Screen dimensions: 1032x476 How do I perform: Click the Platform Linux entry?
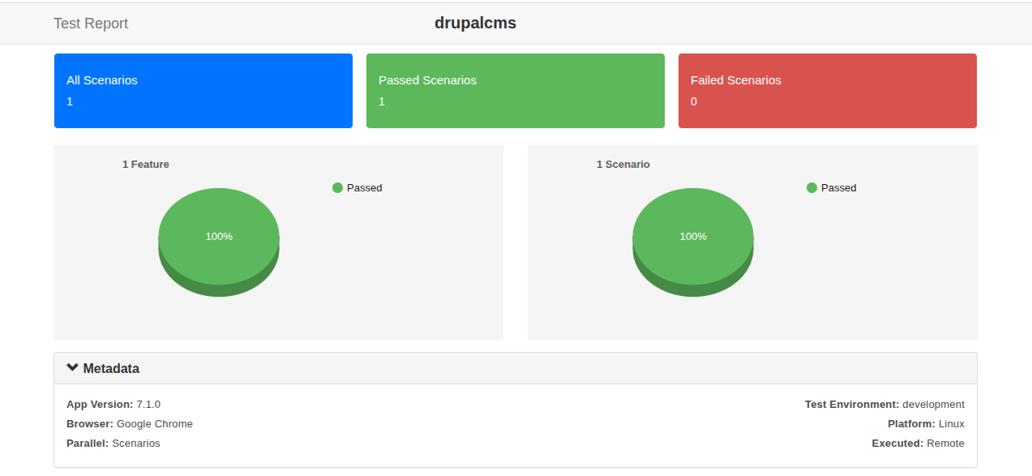tap(926, 423)
